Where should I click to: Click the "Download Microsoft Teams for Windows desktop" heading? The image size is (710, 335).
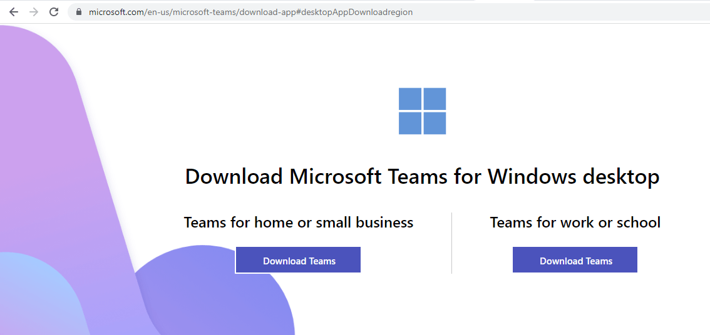tap(423, 176)
